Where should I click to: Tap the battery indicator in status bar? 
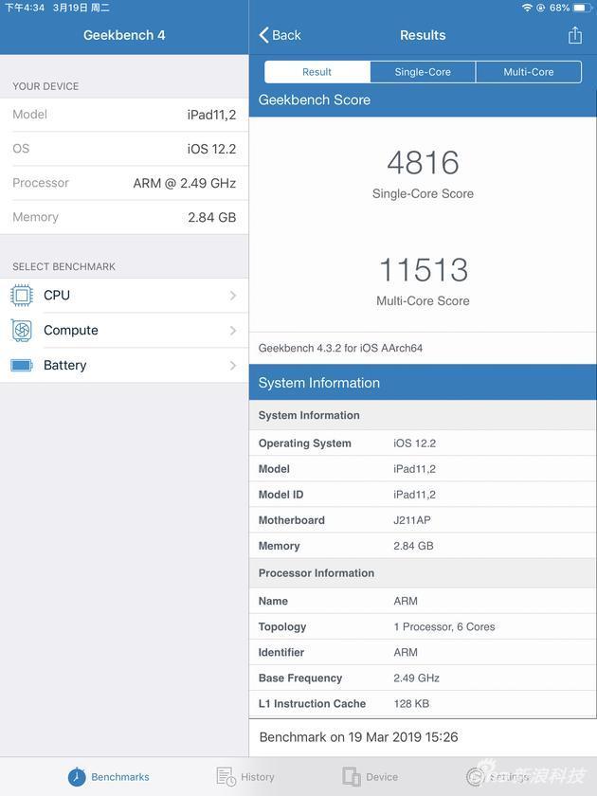click(x=581, y=8)
